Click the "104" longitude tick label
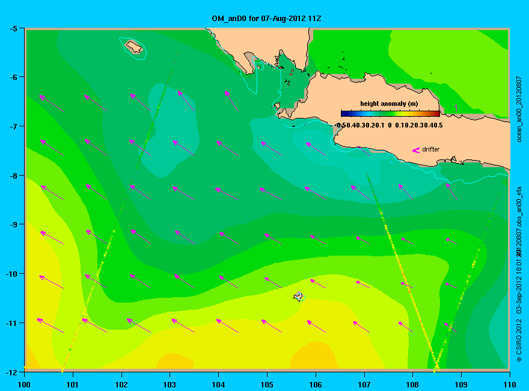 [218, 384]
